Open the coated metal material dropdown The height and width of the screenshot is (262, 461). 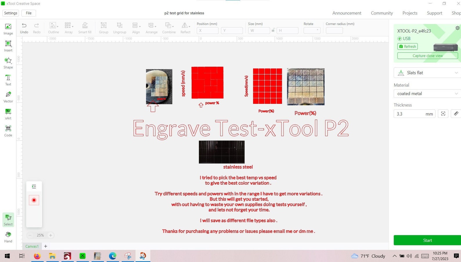pos(427,94)
